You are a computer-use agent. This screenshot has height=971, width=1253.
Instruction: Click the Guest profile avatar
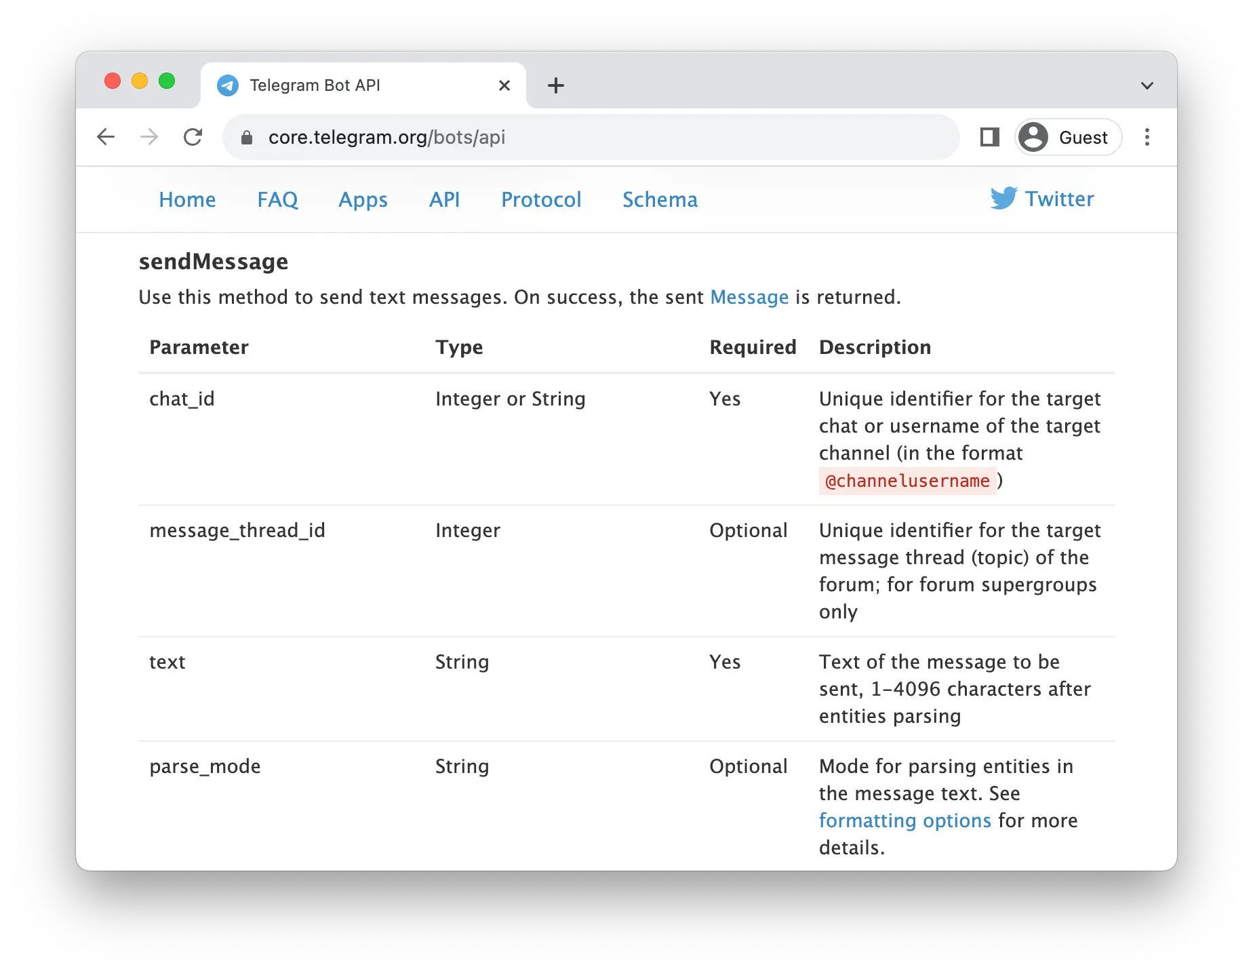(x=1033, y=137)
